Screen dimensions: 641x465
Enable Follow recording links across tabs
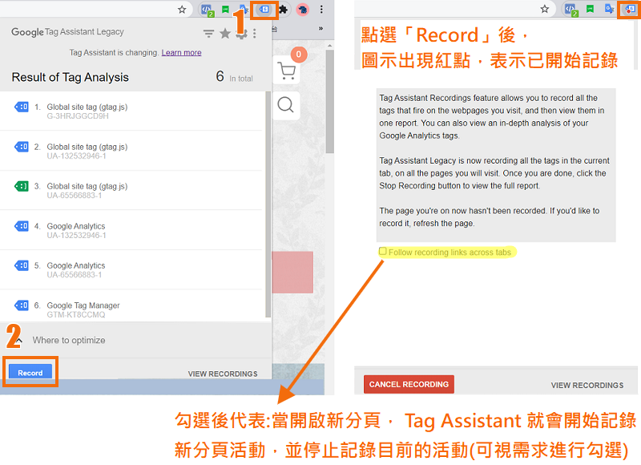click(383, 251)
